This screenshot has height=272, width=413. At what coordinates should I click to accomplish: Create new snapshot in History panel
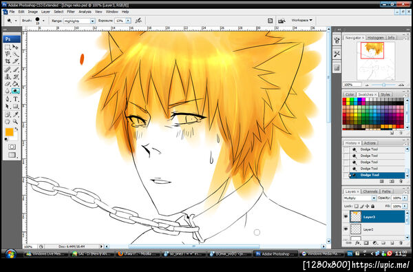coord(392,182)
